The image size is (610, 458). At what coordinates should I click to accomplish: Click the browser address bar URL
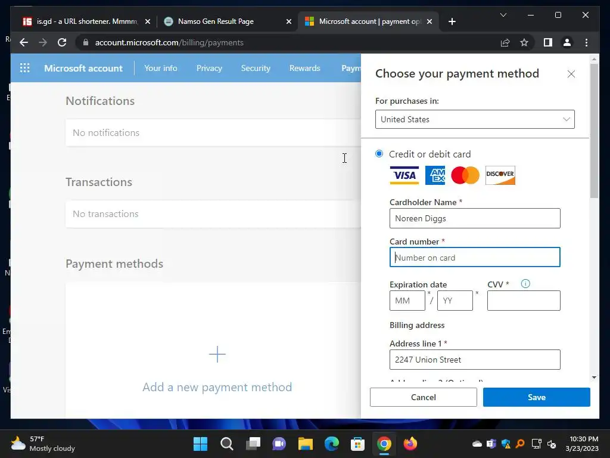pos(169,42)
